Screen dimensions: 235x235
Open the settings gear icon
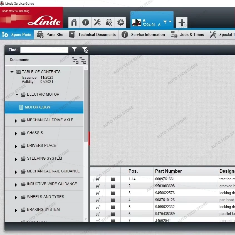click(x=121, y=23)
